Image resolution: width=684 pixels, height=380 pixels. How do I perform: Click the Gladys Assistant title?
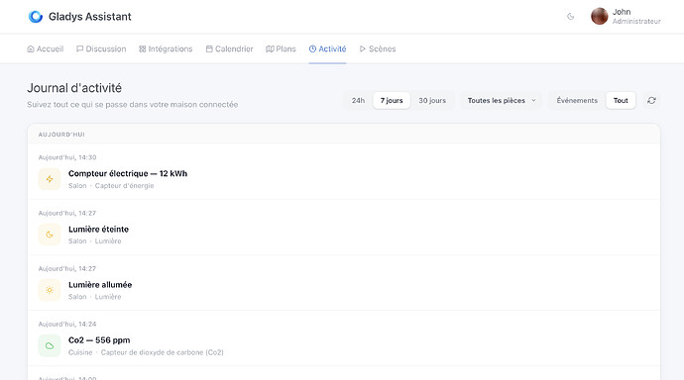click(x=90, y=17)
